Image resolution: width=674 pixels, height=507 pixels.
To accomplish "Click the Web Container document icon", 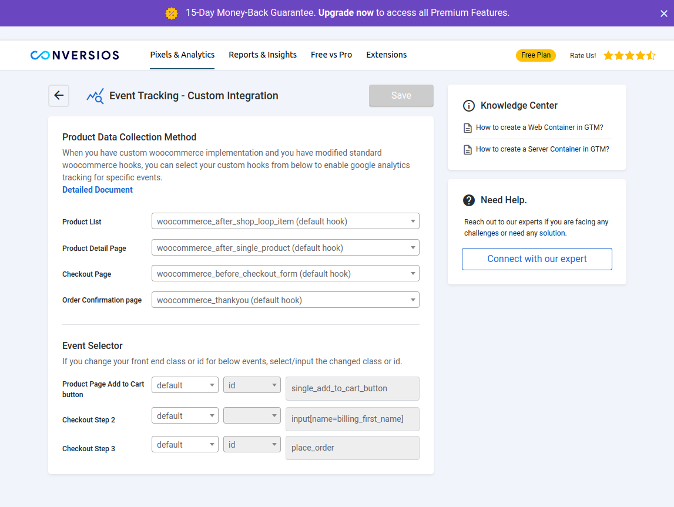I will pyautogui.click(x=468, y=127).
